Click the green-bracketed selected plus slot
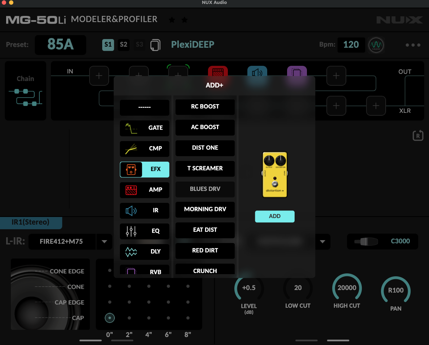This screenshot has width=429, height=345. tap(178, 71)
